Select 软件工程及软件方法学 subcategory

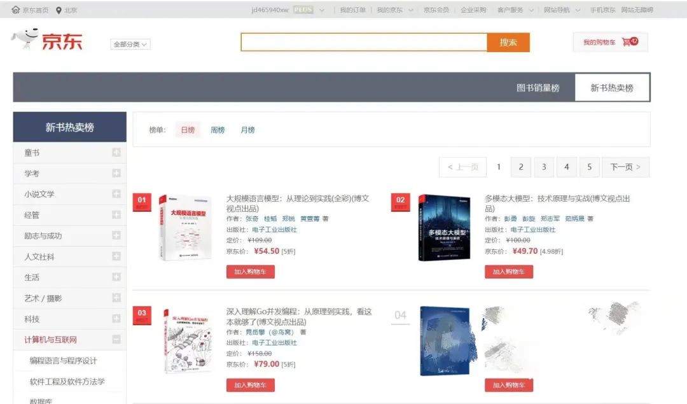click(x=67, y=381)
